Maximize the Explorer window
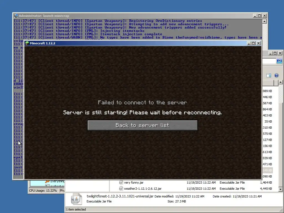284x213 pixels. (x=275, y=53)
